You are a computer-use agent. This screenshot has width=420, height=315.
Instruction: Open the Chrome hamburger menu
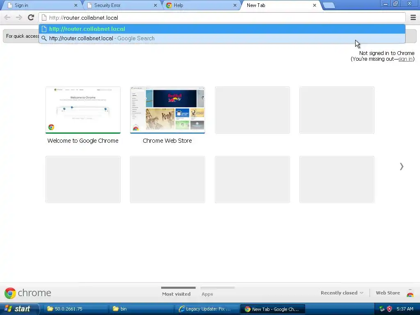[x=413, y=17]
